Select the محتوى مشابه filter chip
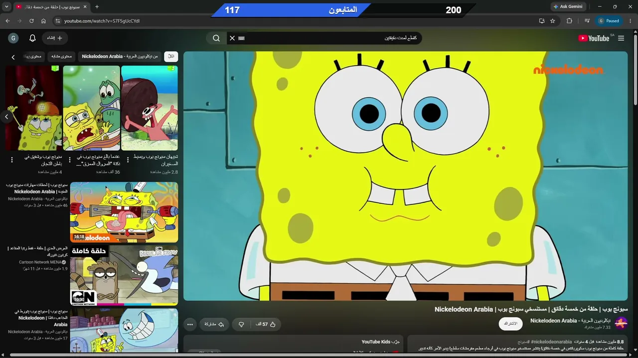Screen dimensions: 638x358 pyautogui.click(x=62, y=56)
